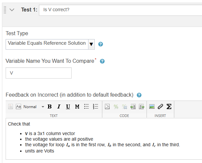Viewport: 202px width, 163px height.
Task: Open help for Test Type
Action: [101, 44]
